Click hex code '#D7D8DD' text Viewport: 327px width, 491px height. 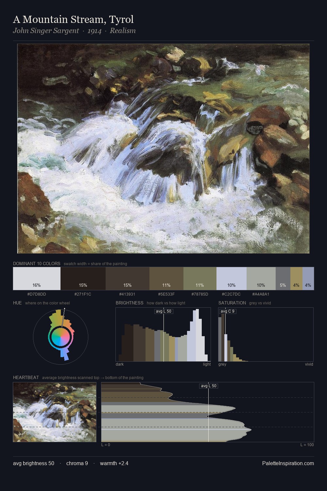point(37,294)
